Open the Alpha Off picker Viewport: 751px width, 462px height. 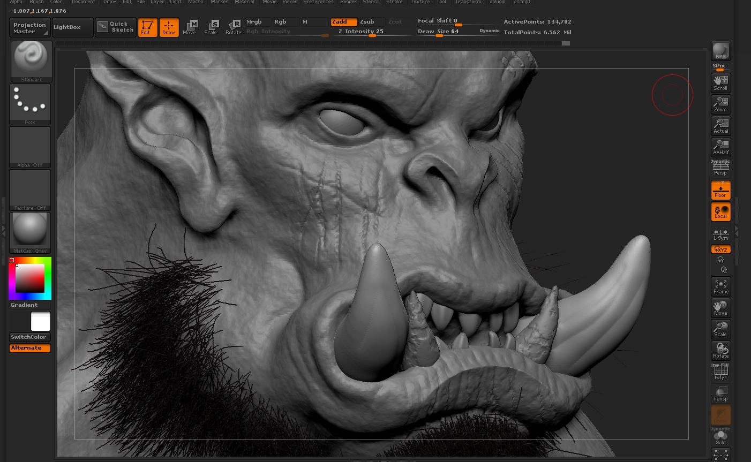pos(30,147)
